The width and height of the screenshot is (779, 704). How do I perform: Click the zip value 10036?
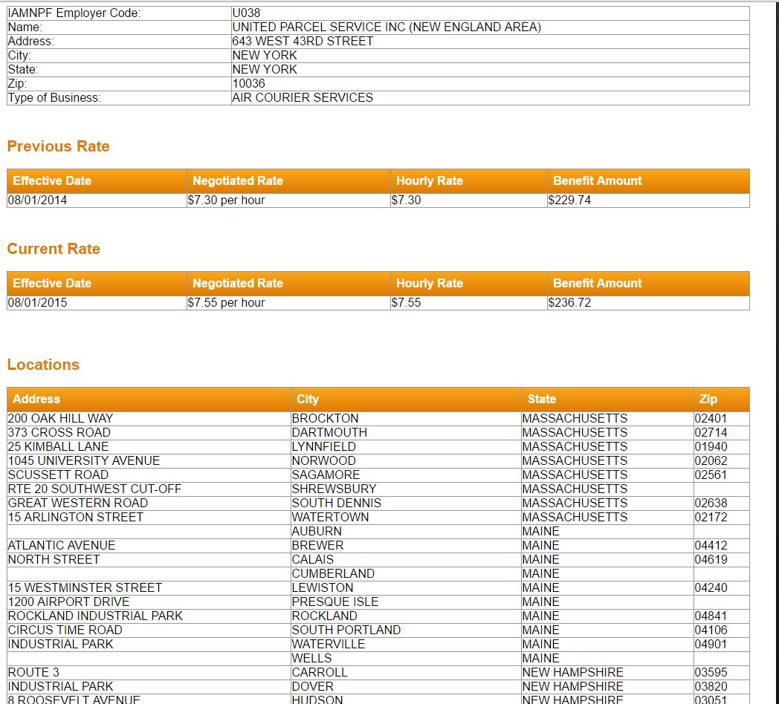tap(248, 83)
